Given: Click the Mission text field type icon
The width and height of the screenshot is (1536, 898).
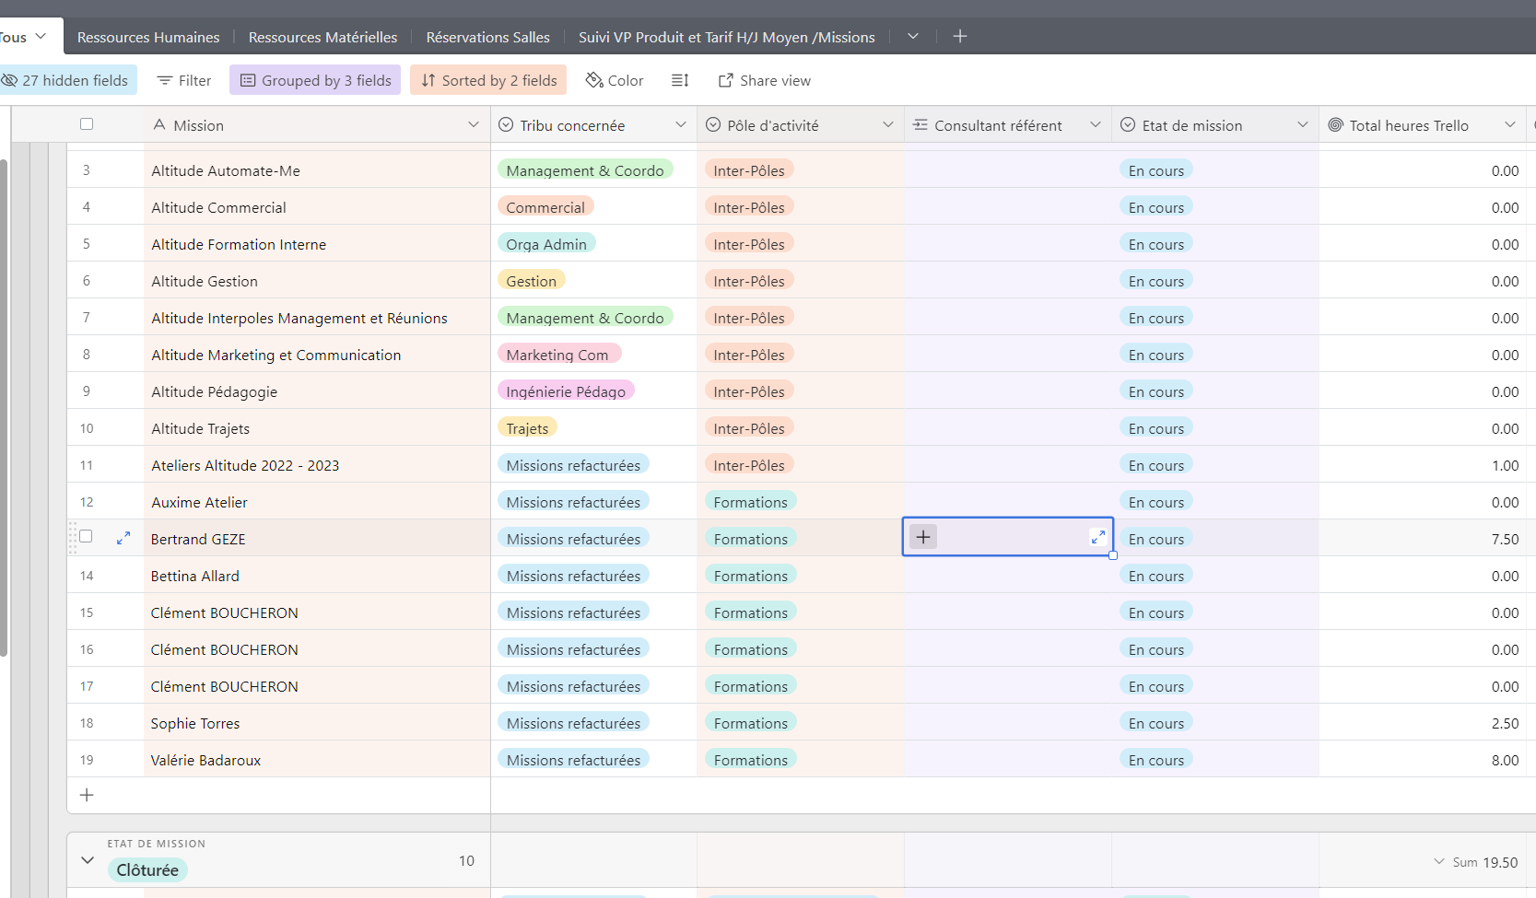Looking at the screenshot, I should (x=159, y=124).
